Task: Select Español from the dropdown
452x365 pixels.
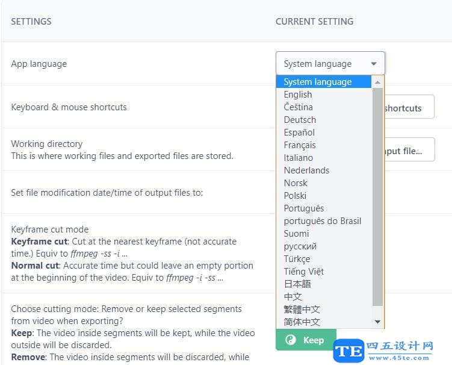Action: pos(299,133)
